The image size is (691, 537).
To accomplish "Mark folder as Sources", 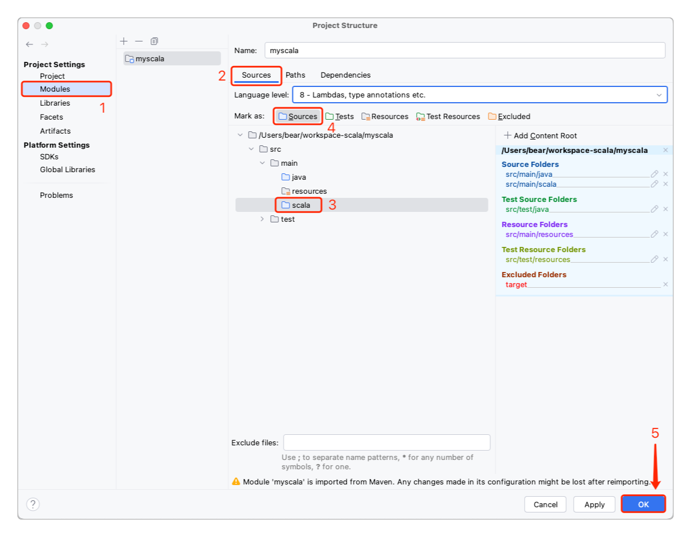I will [x=298, y=116].
